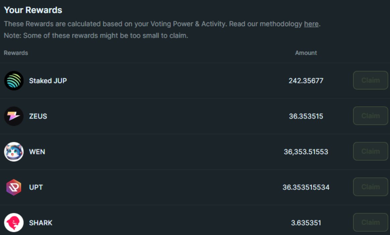390x235 pixels.
Task: Click the SHARK token icon
Action: point(14,223)
